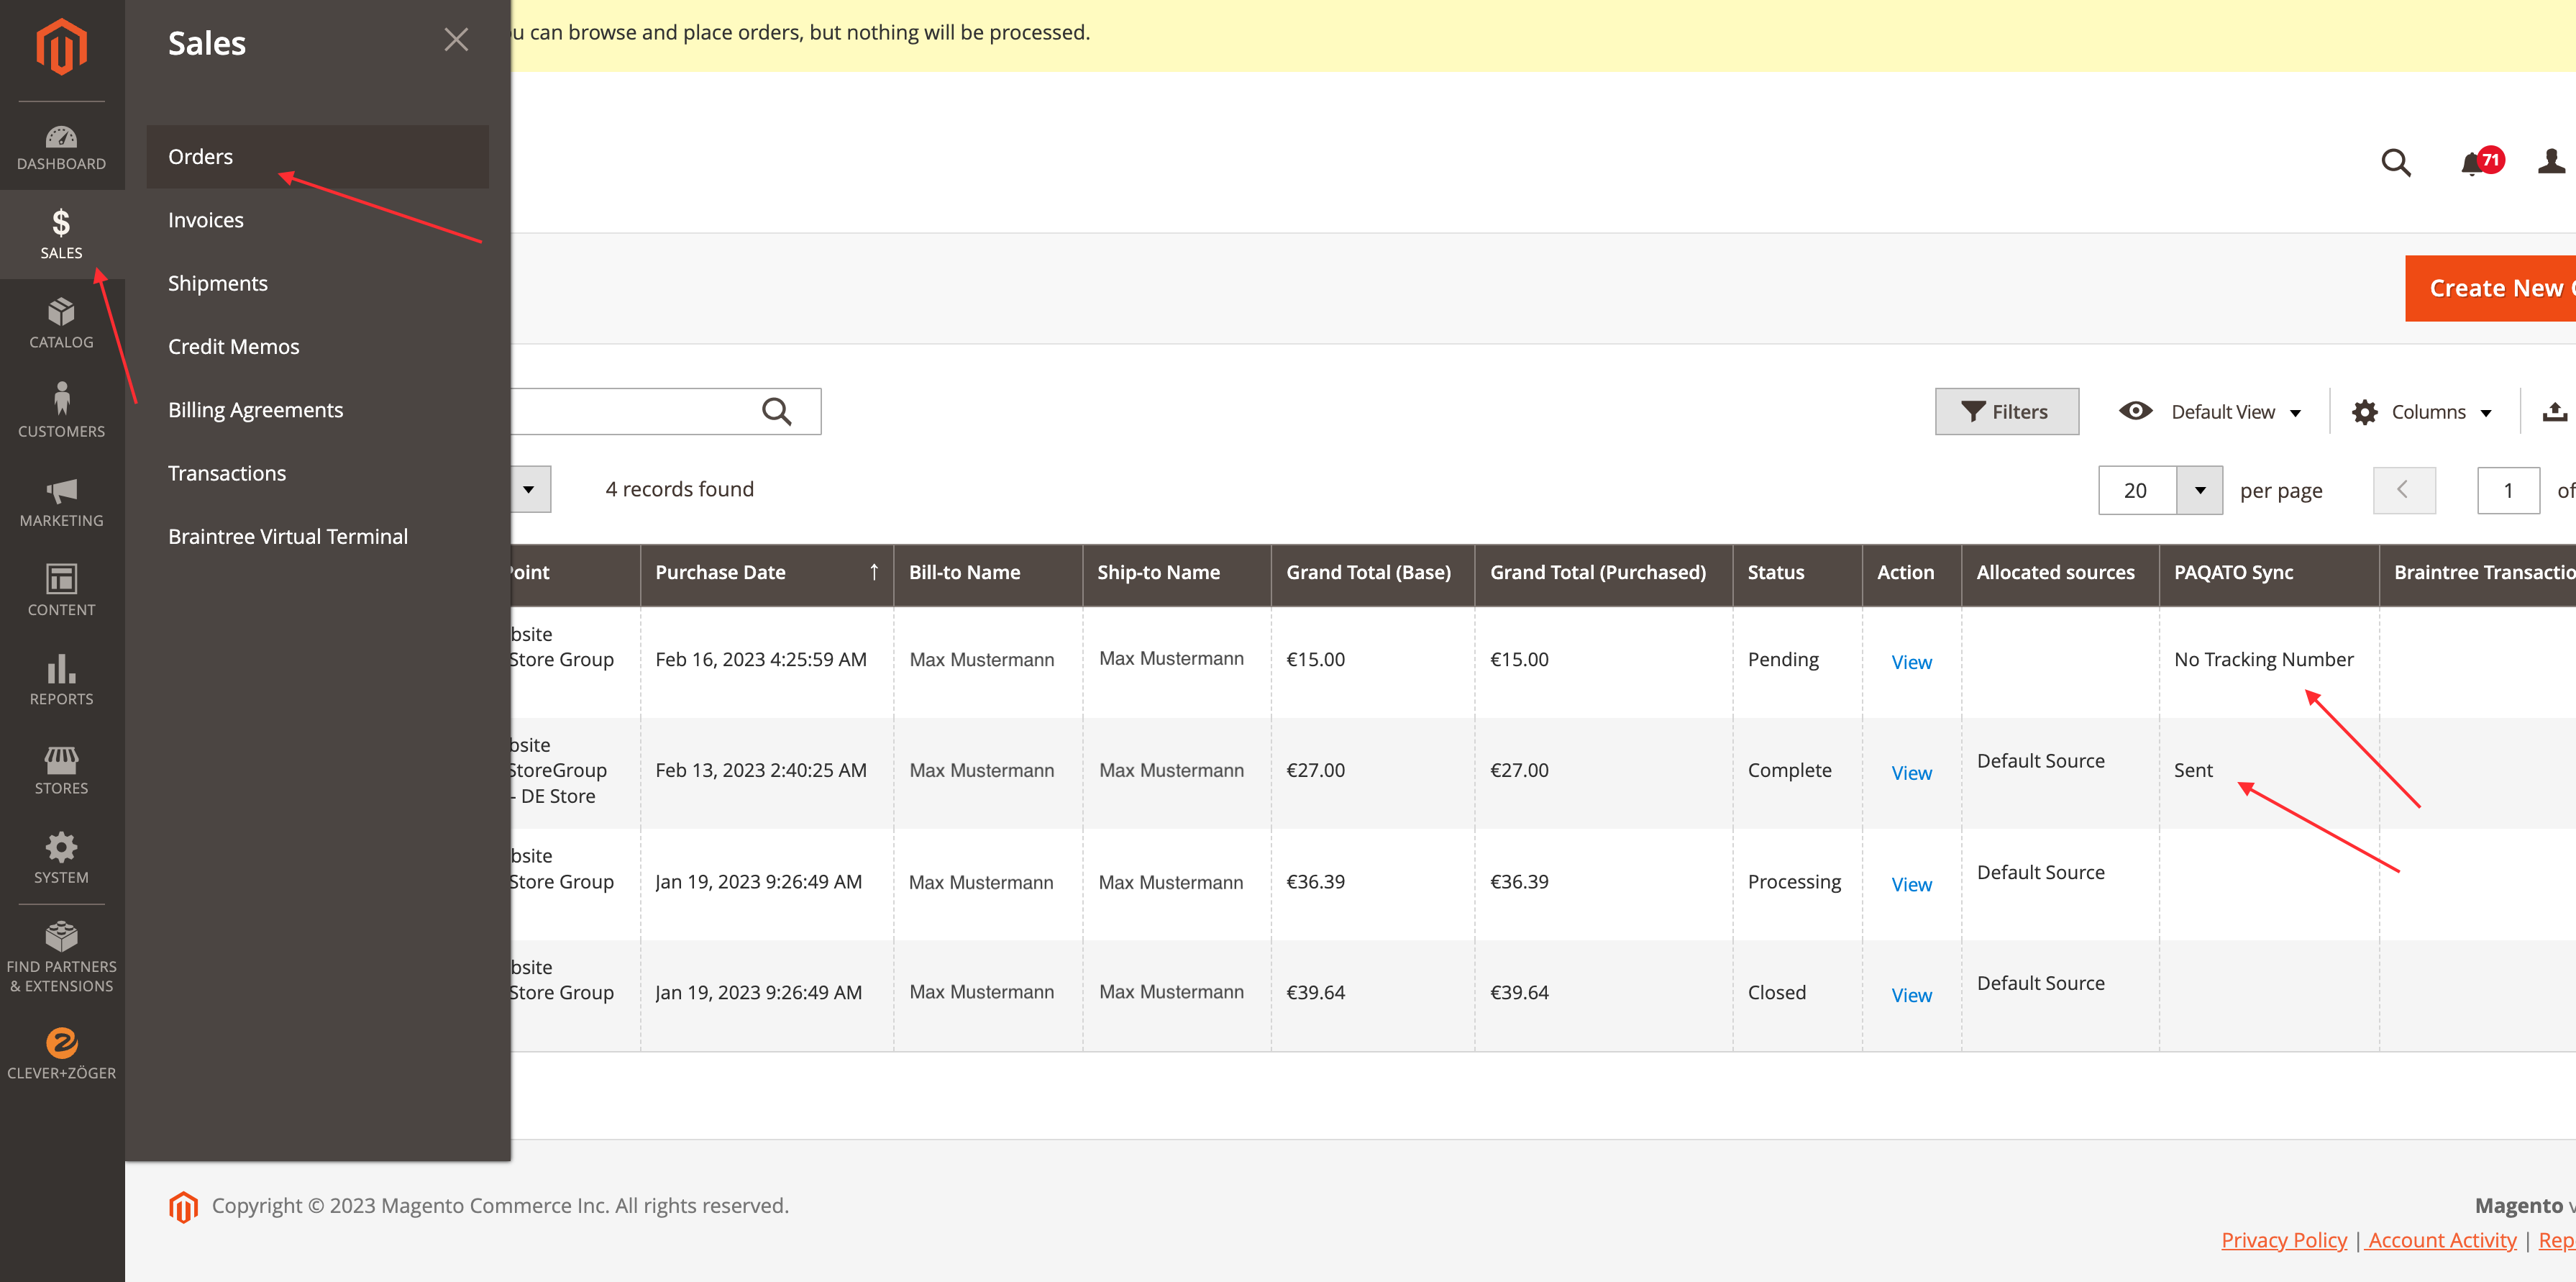
Task: Select Braintree Virtual Terminal
Action: point(318,536)
